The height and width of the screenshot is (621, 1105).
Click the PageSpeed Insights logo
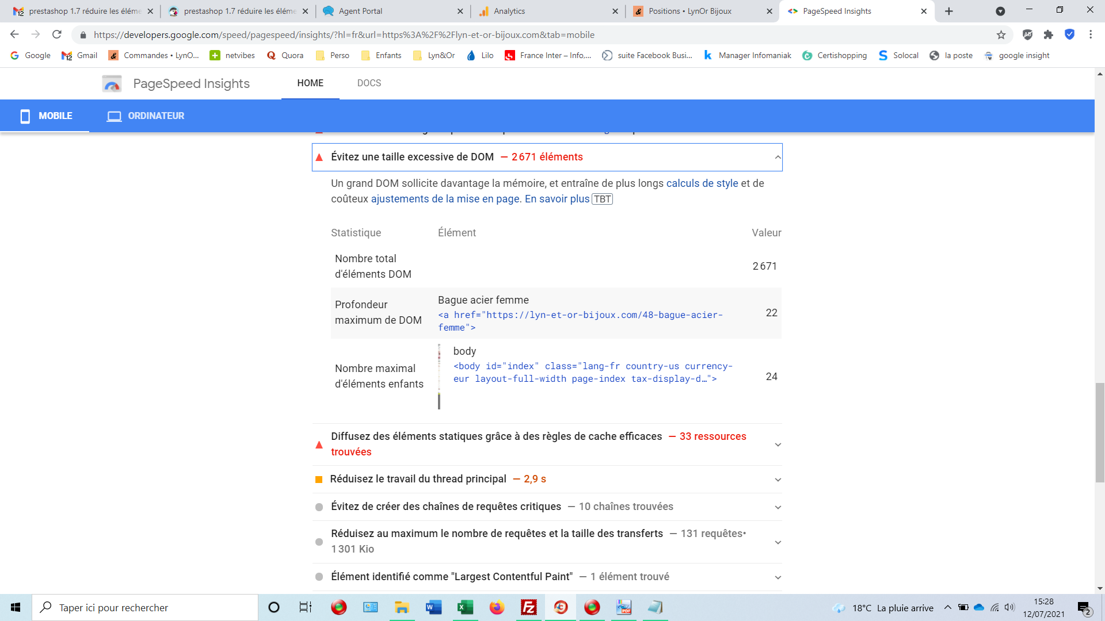pos(112,83)
